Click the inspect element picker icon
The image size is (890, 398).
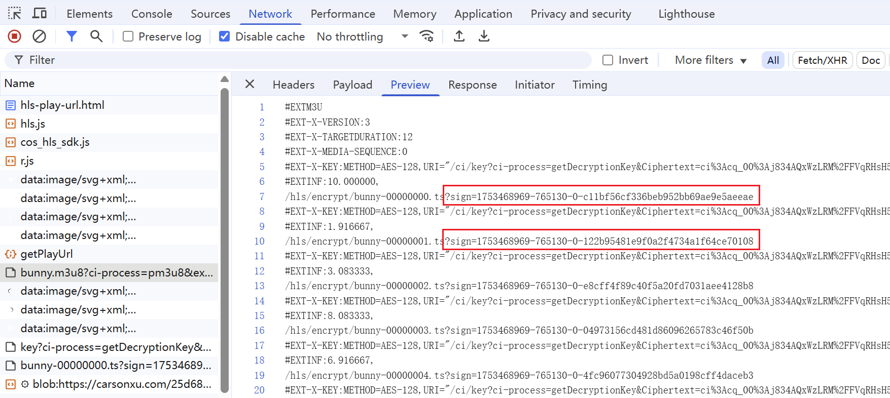15,14
